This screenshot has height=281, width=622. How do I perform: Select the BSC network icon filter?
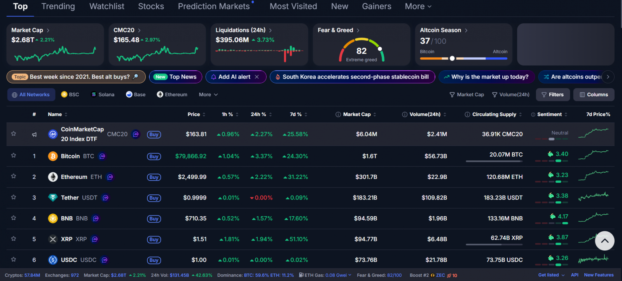point(70,95)
